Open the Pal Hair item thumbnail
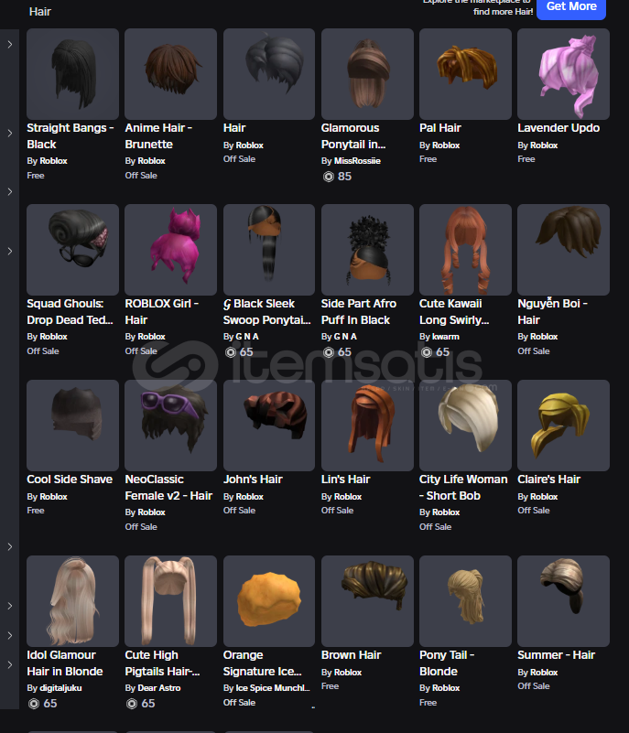The height and width of the screenshot is (733, 629). 465,74
